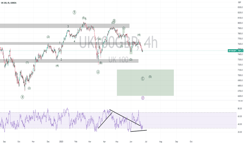
Task: Click the GBP currency label above the price axis
Action: pos(239,2)
